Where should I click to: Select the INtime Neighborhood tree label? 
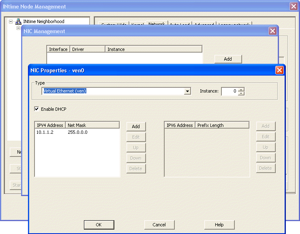44,22
